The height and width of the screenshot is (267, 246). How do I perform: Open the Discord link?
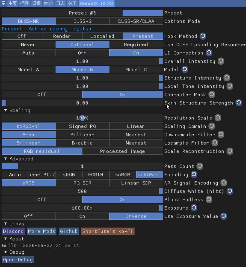(x=13, y=231)
